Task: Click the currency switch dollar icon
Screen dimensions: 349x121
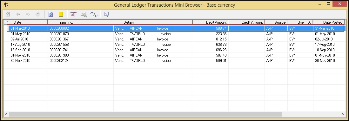Action: tap(94, 15)
